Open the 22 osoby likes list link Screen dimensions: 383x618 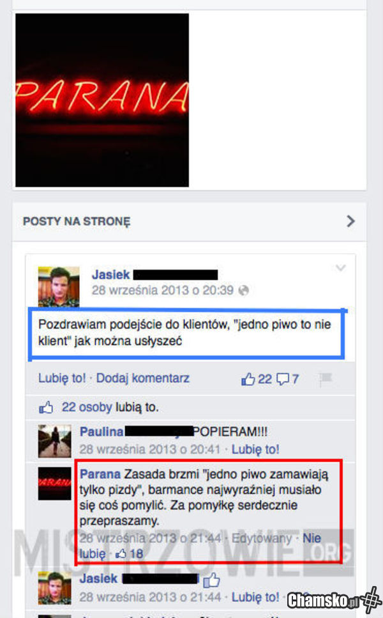(87, 407)
